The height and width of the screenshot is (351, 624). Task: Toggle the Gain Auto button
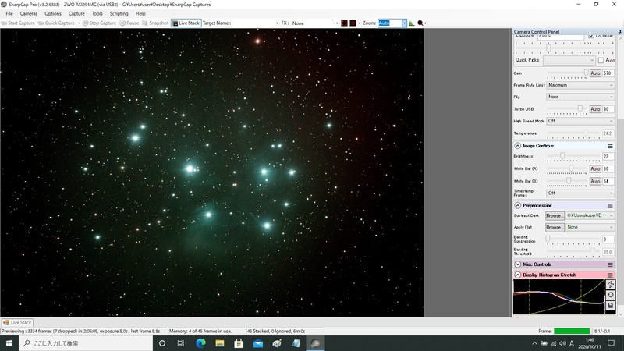(595, 73)
